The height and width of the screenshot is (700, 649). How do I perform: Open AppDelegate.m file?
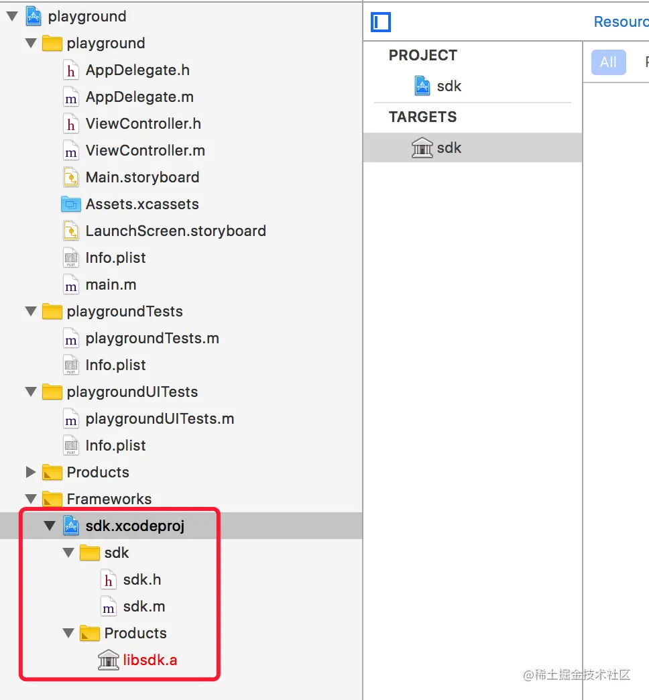pyautogui.click(x=139, y=97)
